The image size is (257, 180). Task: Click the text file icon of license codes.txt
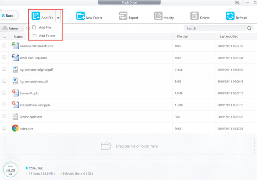click(15, 116)
